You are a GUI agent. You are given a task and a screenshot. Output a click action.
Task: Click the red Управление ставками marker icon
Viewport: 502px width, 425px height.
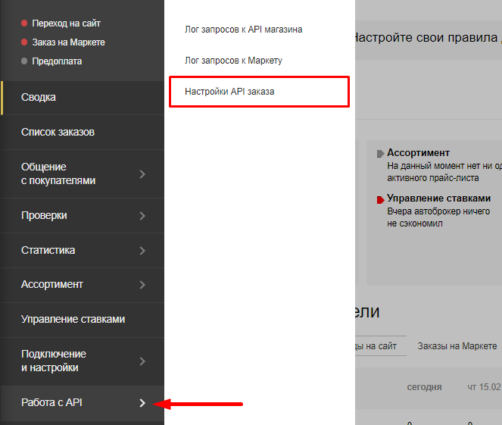click(x=380, y=200)
